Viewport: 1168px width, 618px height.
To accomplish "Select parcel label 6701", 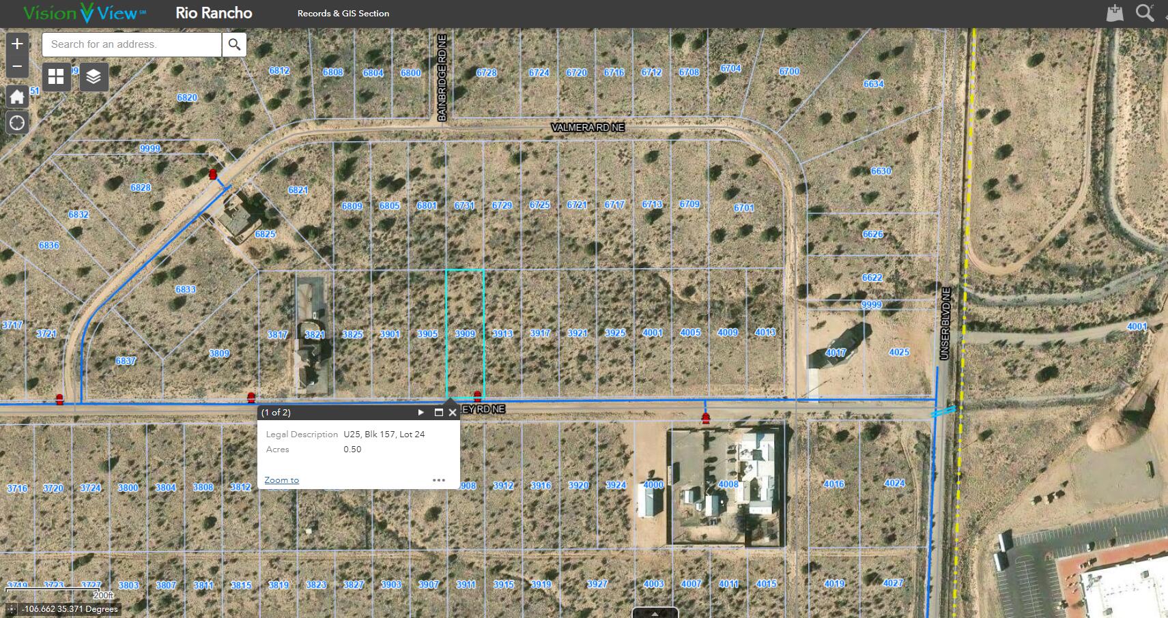I will point(743,207).
